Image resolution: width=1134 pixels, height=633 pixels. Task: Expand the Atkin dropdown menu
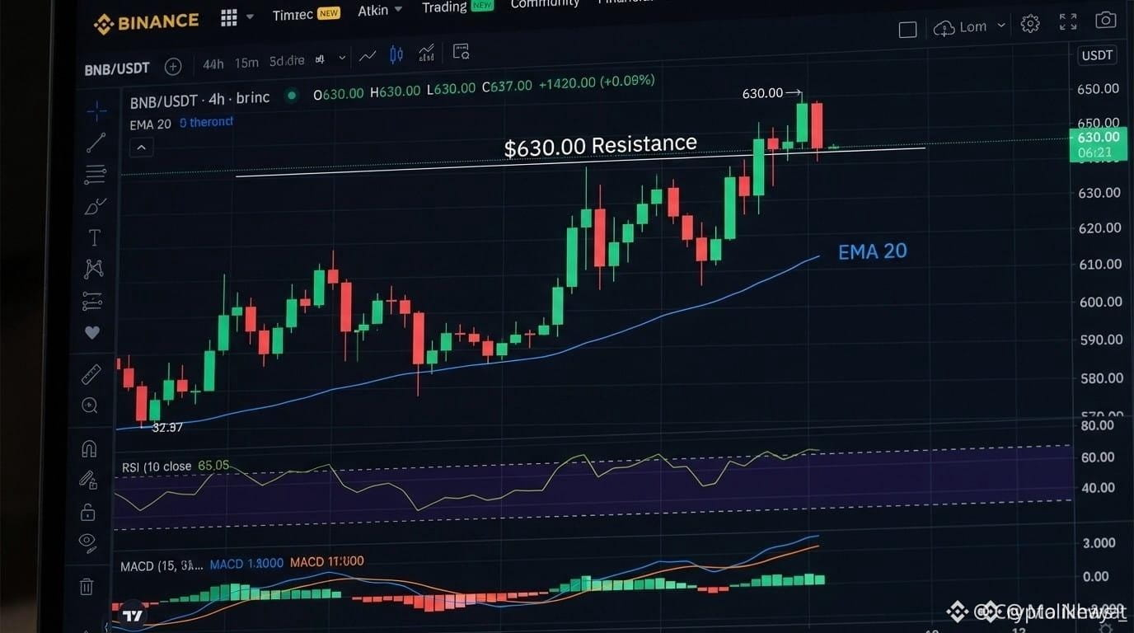[x=380, y=10]
